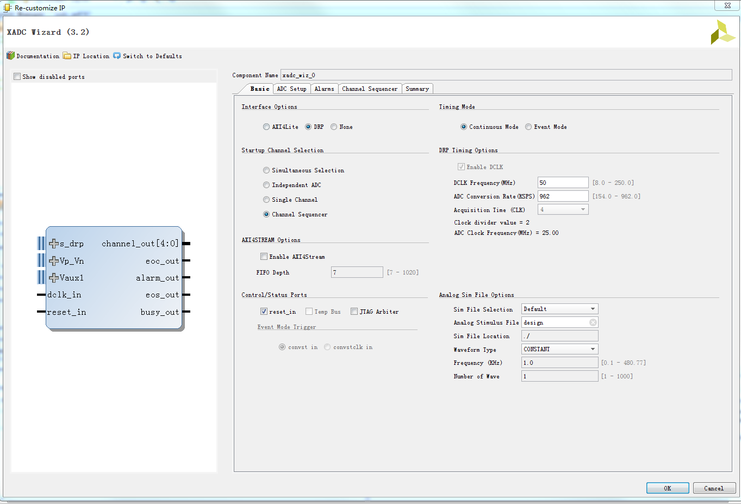
Task: Click the FIFO Depth input field
Action: click(x=357, y=272)
